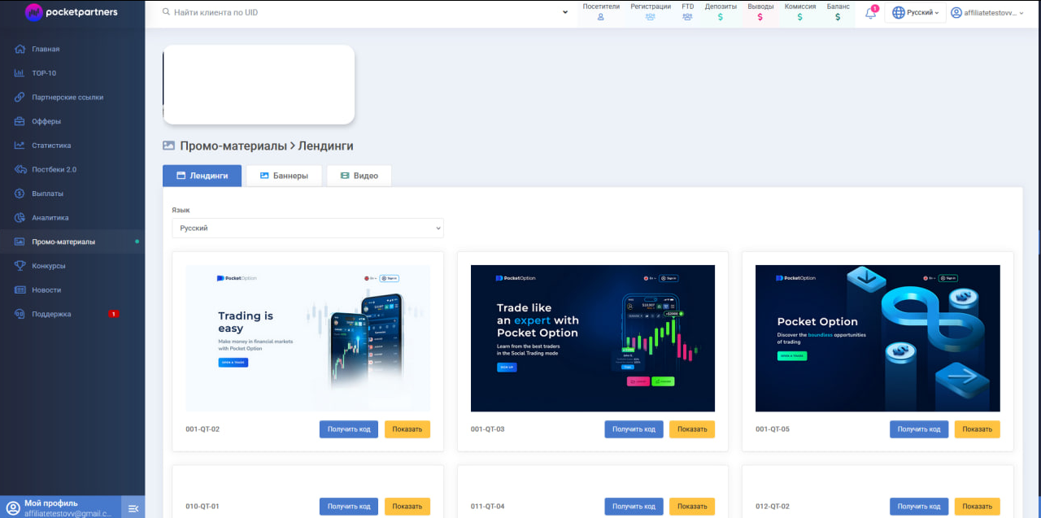Click the Pocket Partners logo
The width and height of the screenshot is (1041, 518).
click(x=72, y=12)
